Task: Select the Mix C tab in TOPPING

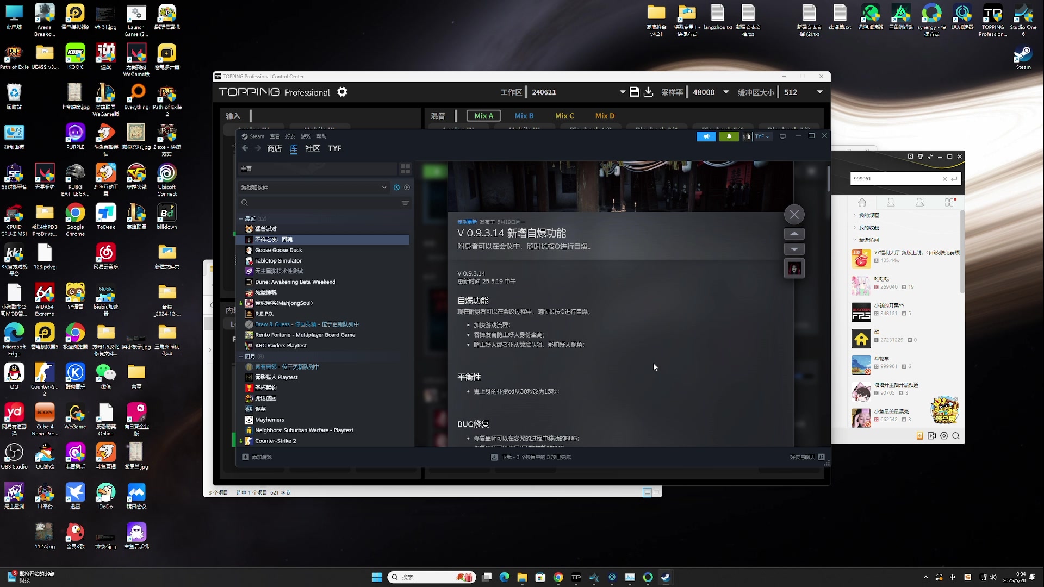Action: pos(564,116)
